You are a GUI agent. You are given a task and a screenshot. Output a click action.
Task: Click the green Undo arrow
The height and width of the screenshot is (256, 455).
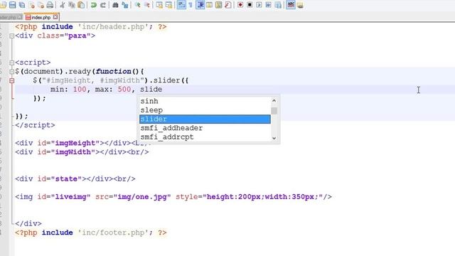[x=93, y=5]
